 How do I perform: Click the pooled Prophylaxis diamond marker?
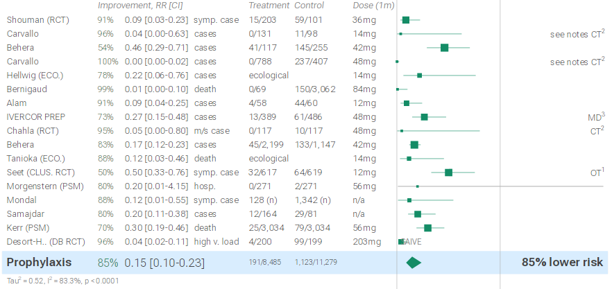point(414,263)
